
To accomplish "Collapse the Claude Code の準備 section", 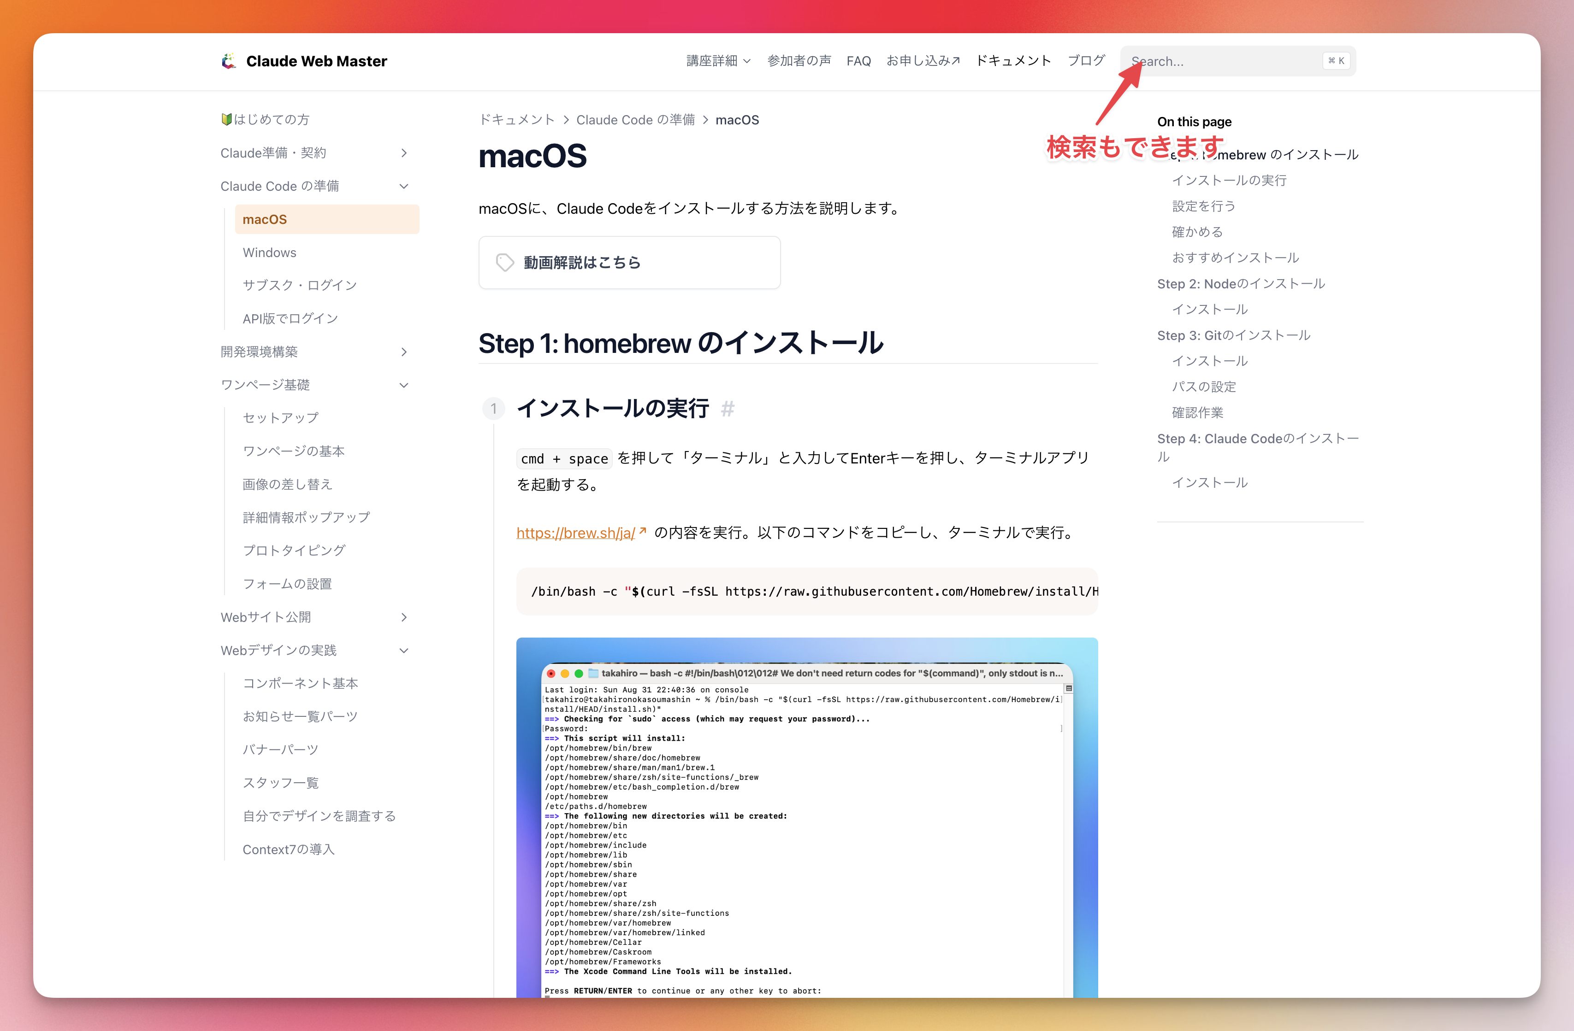I will 403,187.
